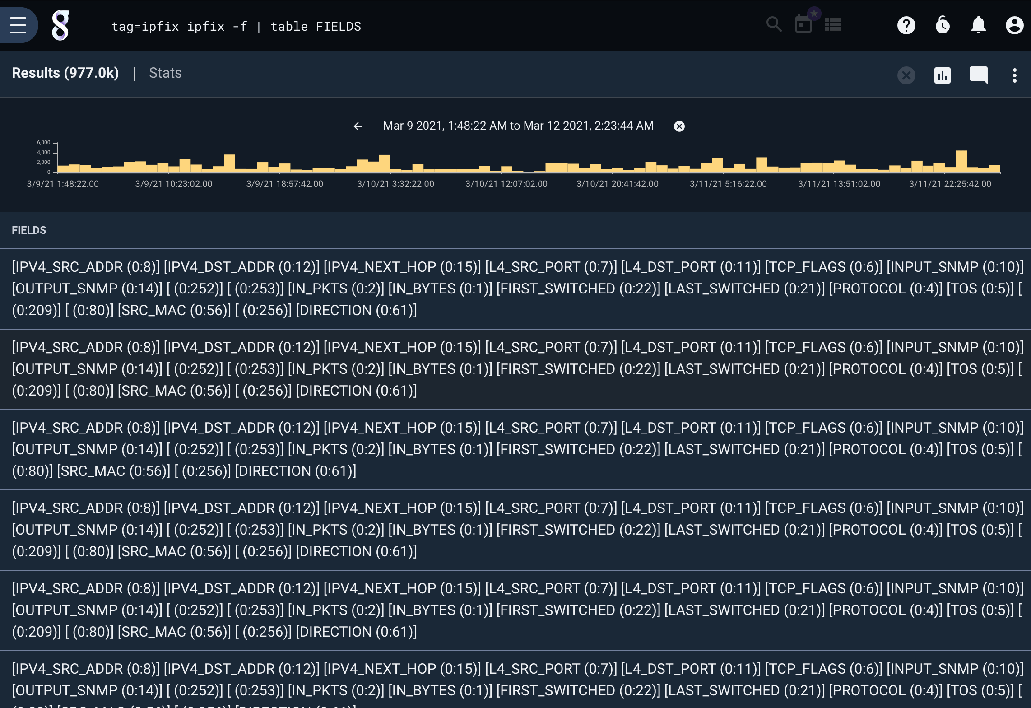This screenshot has width=1031, height=708.
Task: Select the Results (977.0k) tab
Action: pyautogui.click(x=65, y=73)
